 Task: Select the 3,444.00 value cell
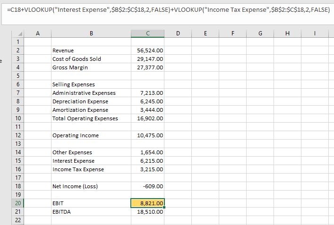click(147, 110)
